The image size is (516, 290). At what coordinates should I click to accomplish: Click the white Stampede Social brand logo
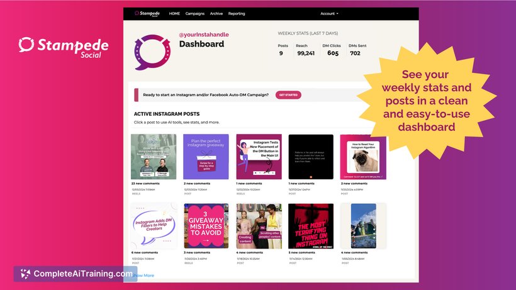[x=63, y=48]
